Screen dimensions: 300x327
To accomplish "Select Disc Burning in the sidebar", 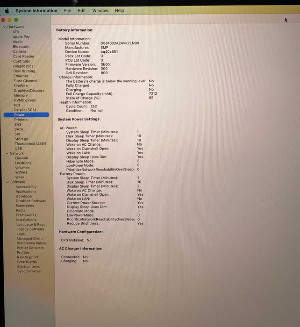I will (24, 71).
